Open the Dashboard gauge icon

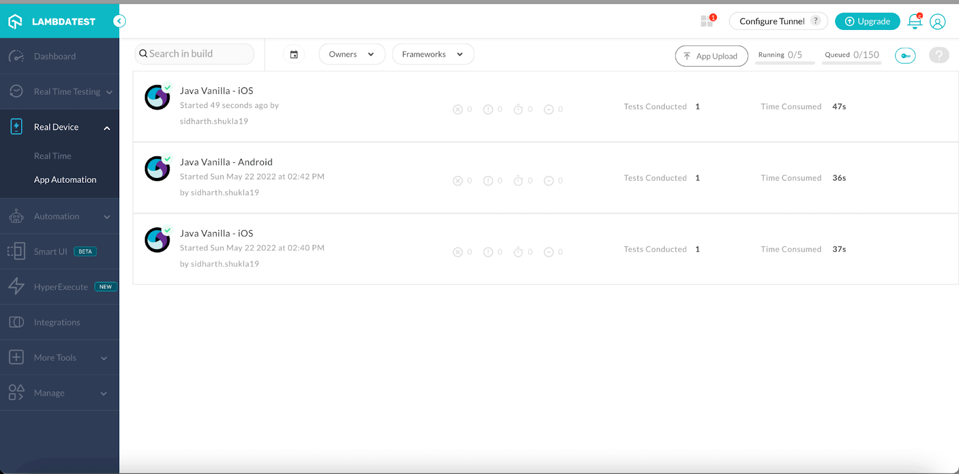pos(16,56)
